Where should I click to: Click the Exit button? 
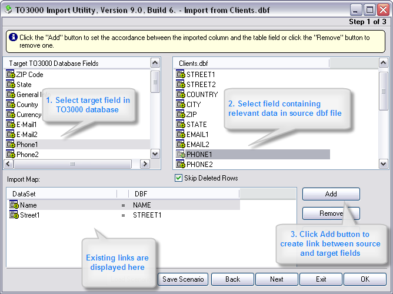[321, 279]
